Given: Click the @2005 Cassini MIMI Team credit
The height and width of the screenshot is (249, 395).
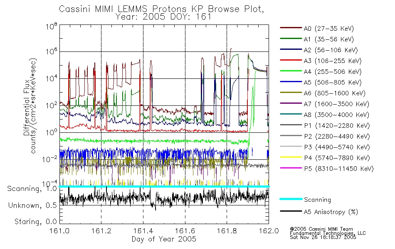Looking at the screenshot, I should point(321,229).
